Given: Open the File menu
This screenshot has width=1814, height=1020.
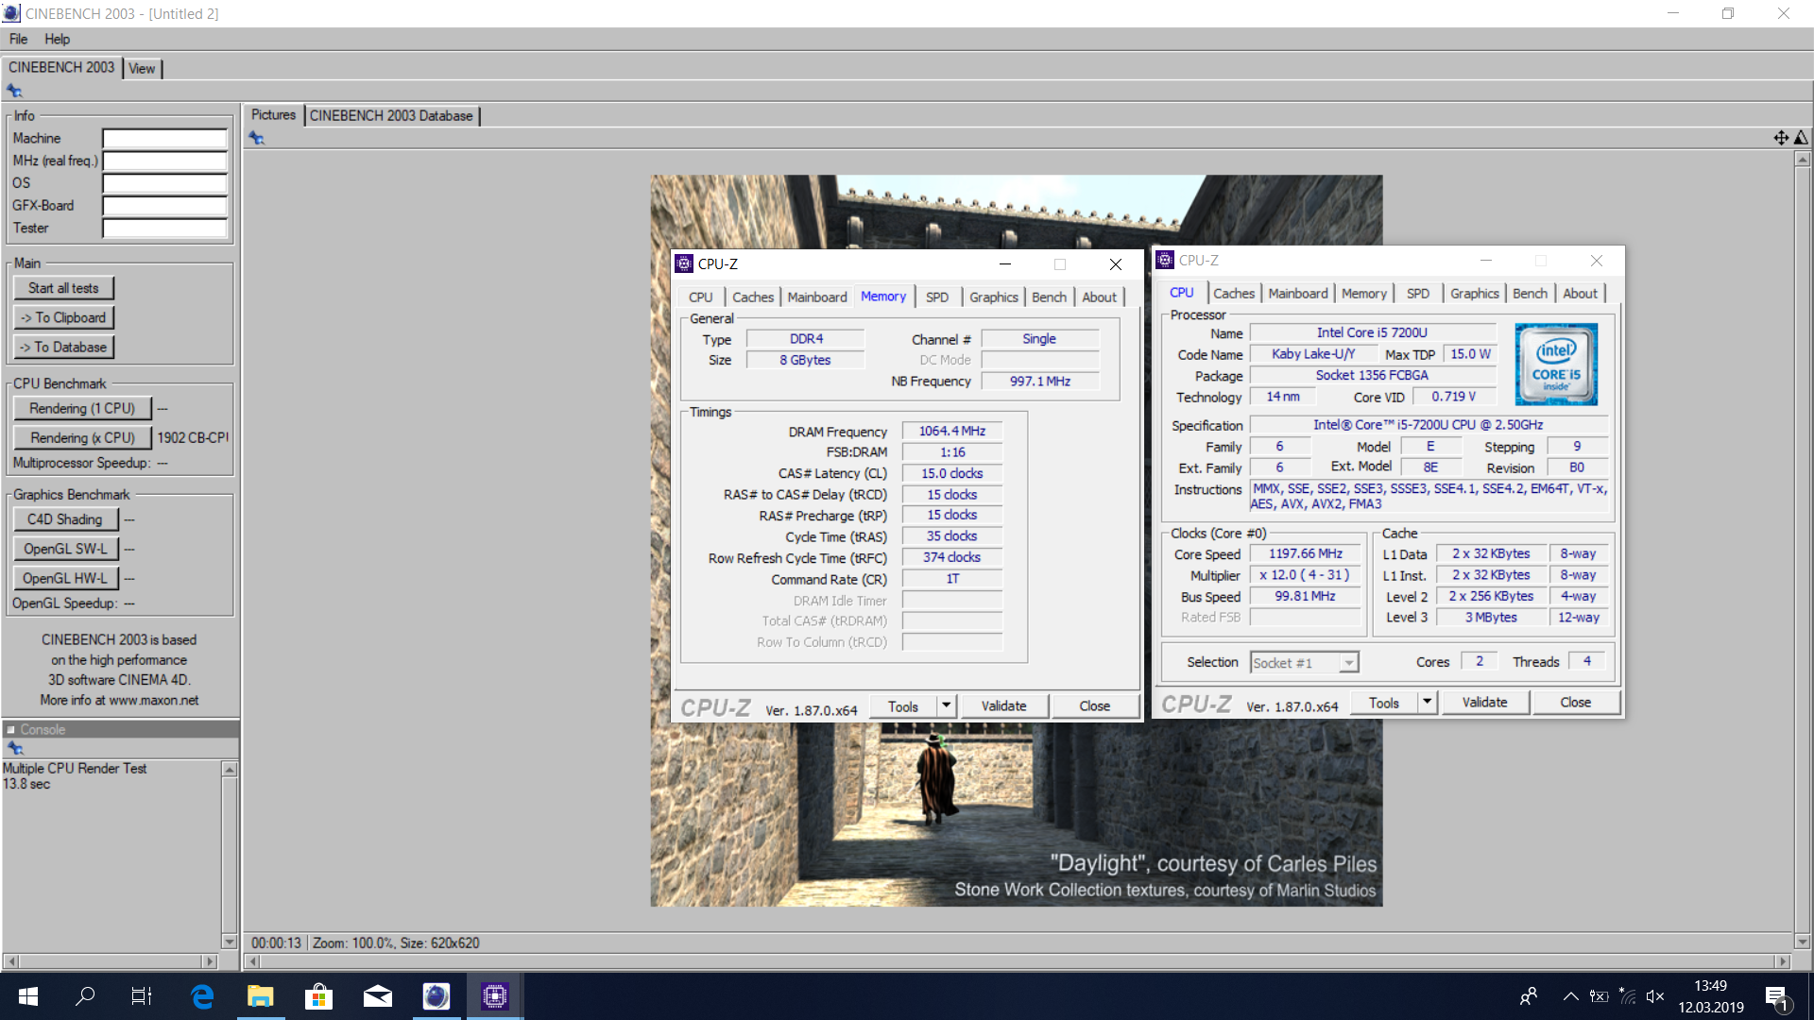Looking at the screenshot, I should coord(18,39).
